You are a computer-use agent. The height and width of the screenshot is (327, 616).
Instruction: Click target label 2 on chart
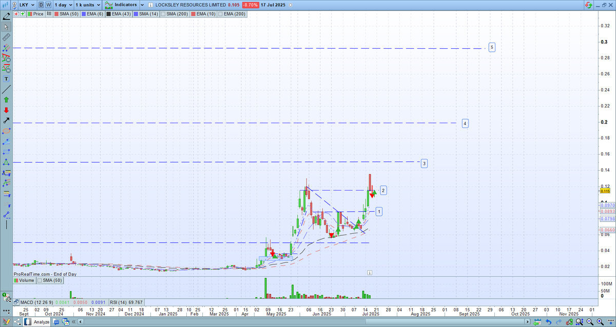pyautogui.click(x=383, y=190)
